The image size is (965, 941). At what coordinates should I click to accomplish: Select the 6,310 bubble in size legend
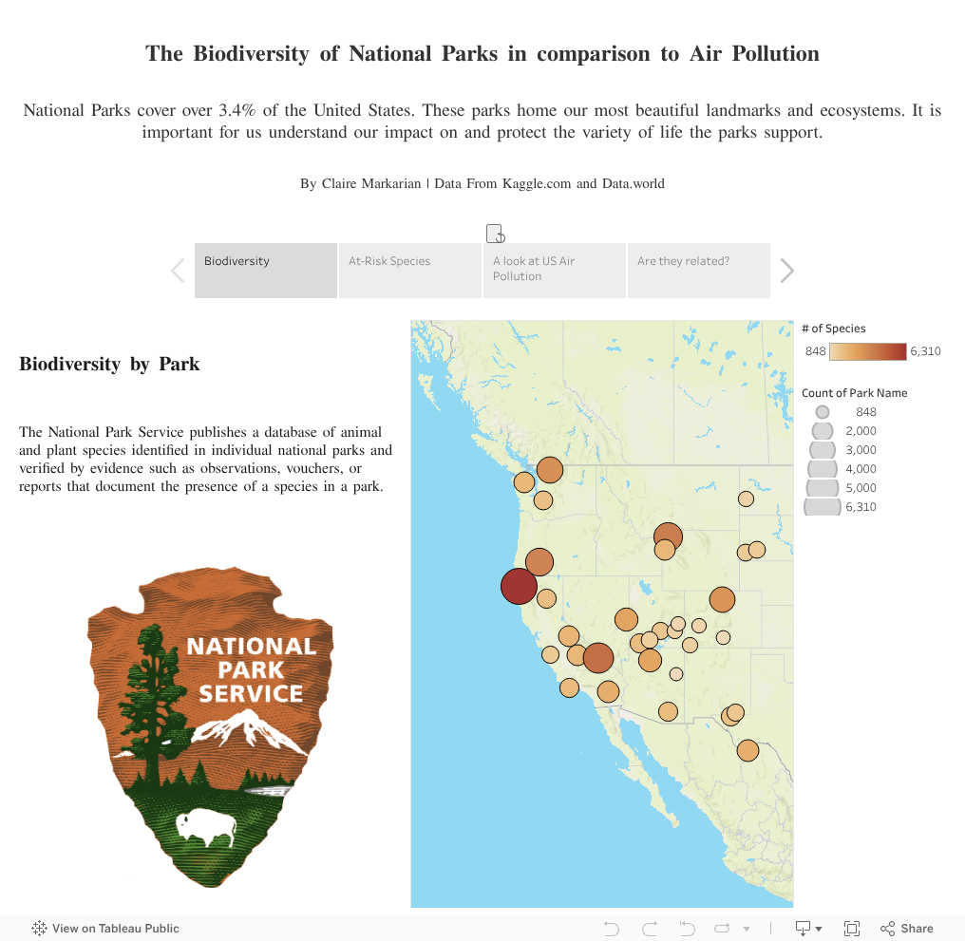point(823,507)
